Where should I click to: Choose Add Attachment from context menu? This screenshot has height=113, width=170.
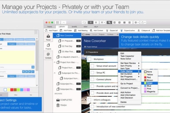pos(130,79)
